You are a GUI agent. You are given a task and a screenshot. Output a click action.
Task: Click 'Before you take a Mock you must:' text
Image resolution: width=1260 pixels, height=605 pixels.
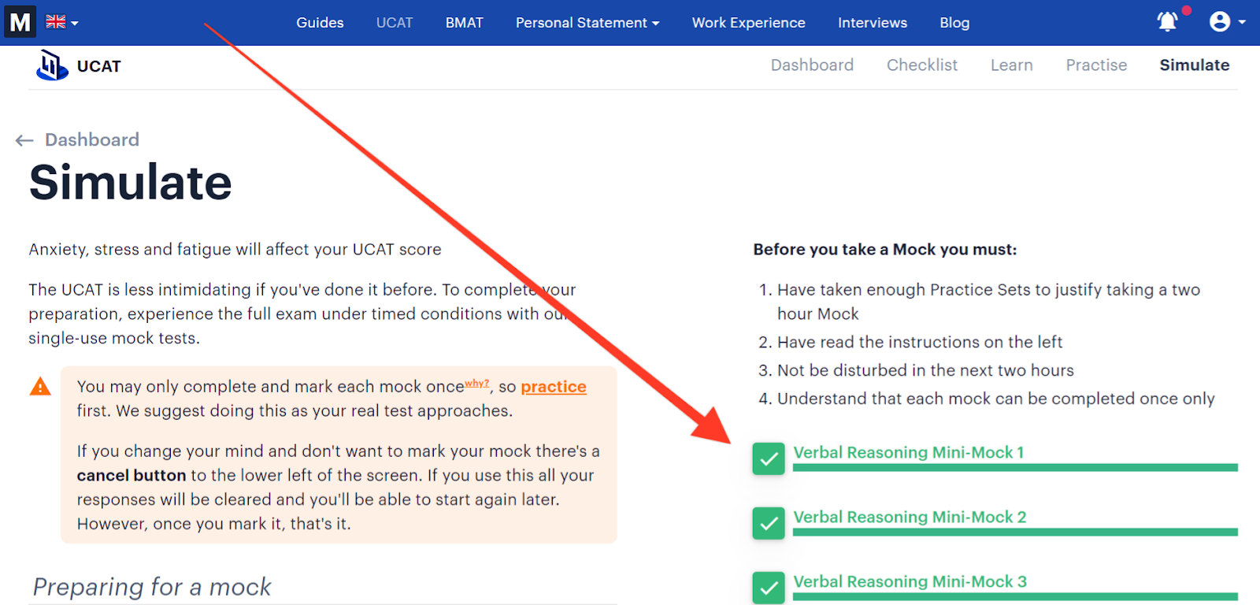tap(885, 250)
